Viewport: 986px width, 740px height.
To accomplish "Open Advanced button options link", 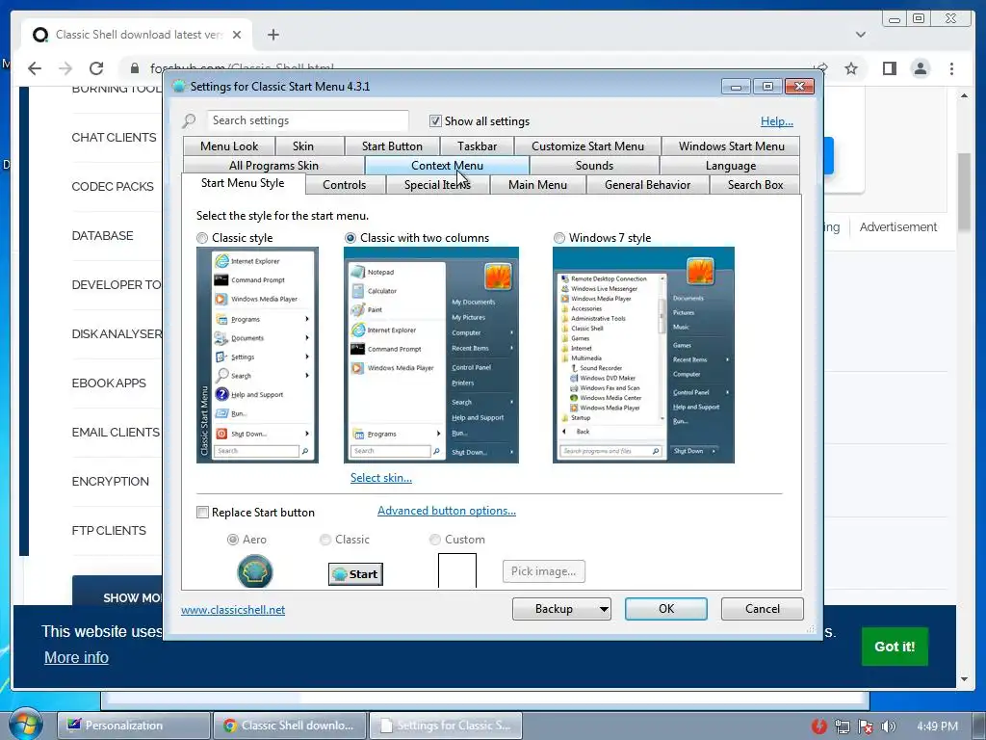I will tap(447, 511).
